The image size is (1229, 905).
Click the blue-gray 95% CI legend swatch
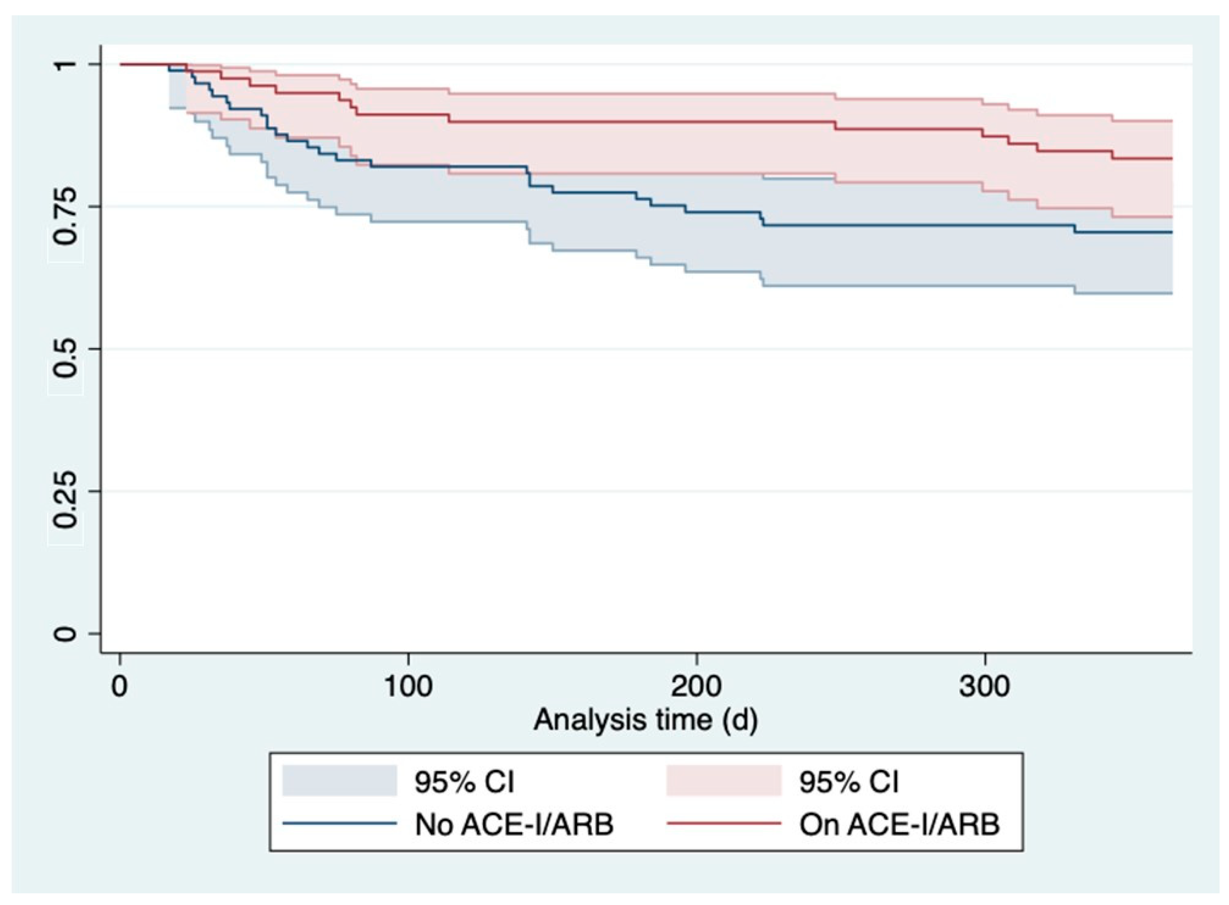pos(339,780)
